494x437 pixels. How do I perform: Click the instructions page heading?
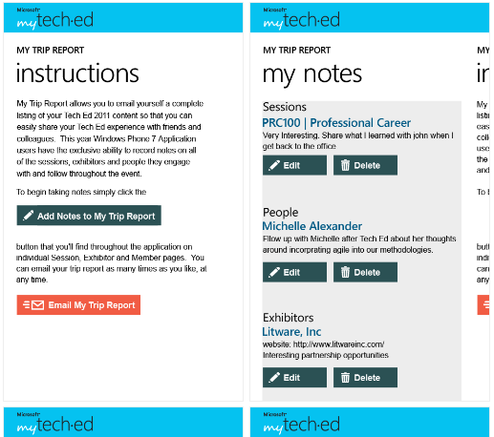pos(77,73)
